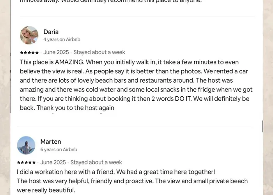Open Marten's profile photo

tap(26, 145)
